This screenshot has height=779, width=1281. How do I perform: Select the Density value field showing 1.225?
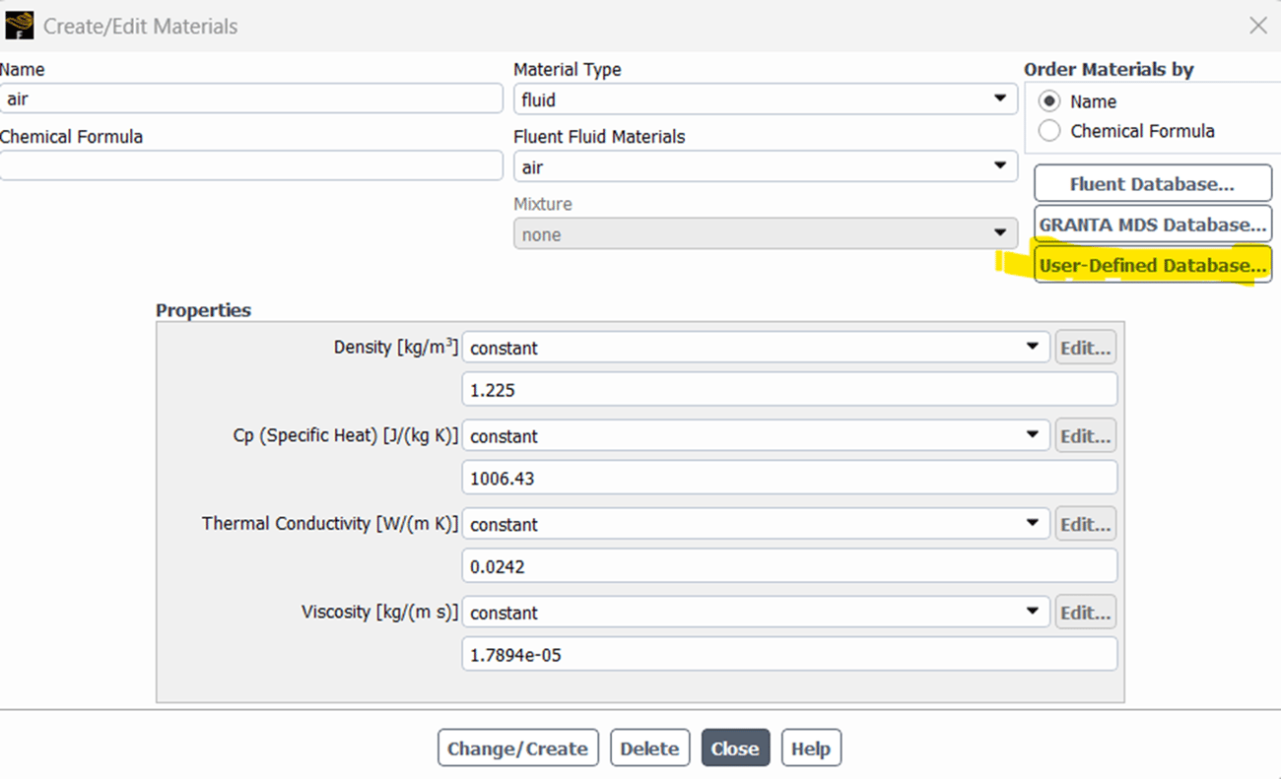pyautogui.click(x=788, y=389)
